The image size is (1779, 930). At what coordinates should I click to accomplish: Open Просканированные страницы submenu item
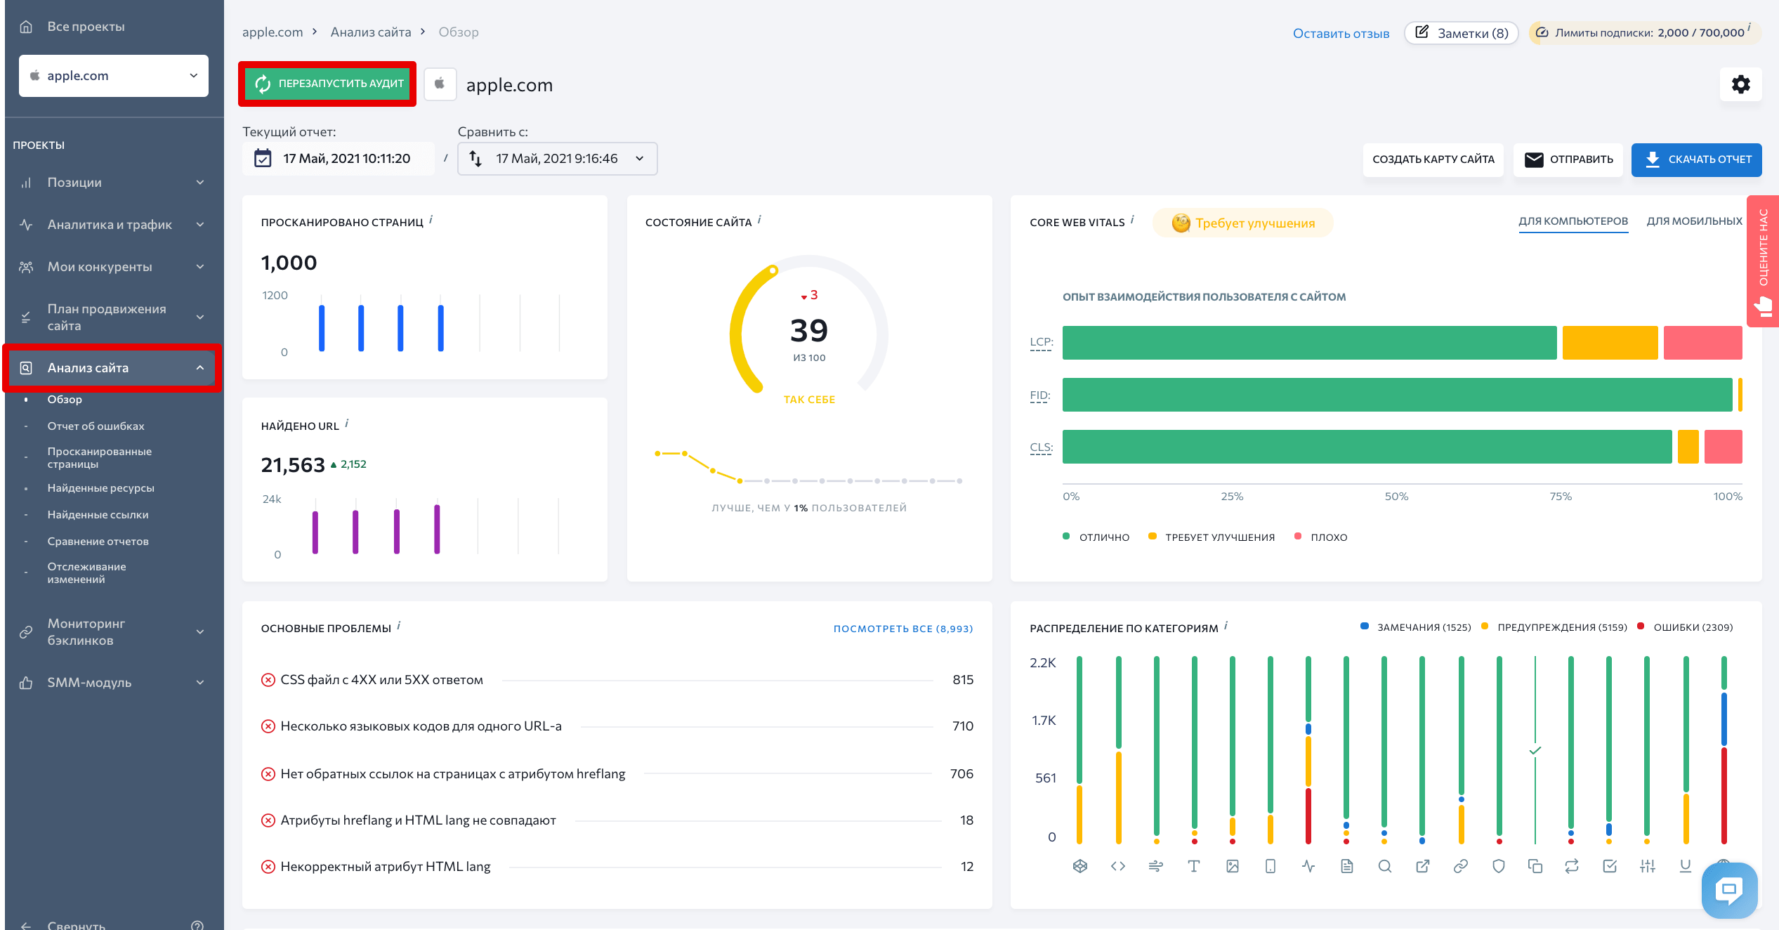click(x=99, y=457)
